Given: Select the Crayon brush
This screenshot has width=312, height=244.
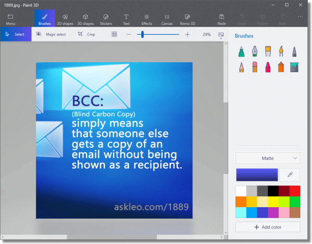Looking at the screenshot, I should point(268,67).
